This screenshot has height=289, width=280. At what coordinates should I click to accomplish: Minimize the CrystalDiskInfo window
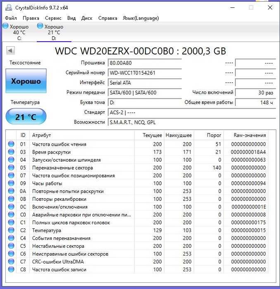pos(232,7)
